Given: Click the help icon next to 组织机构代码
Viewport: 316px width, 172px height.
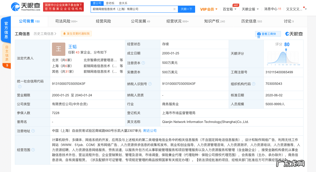Looking at the screenshot, I should point(254,84).
